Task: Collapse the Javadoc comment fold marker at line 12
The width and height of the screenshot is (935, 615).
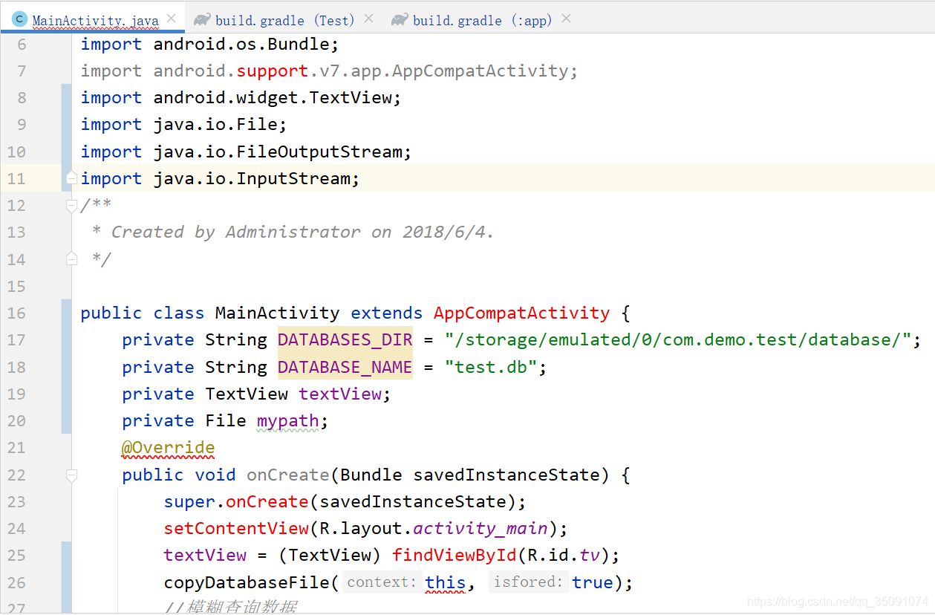Action: click(71, 205)
